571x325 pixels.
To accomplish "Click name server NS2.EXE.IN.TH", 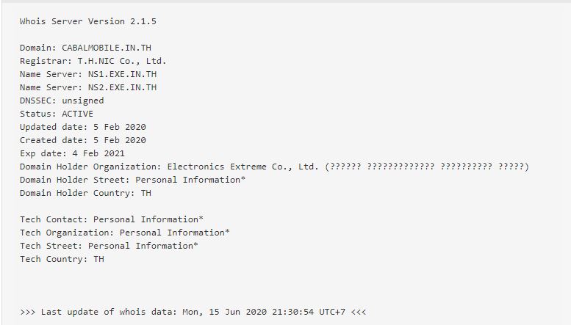I will tap(122, 87).
